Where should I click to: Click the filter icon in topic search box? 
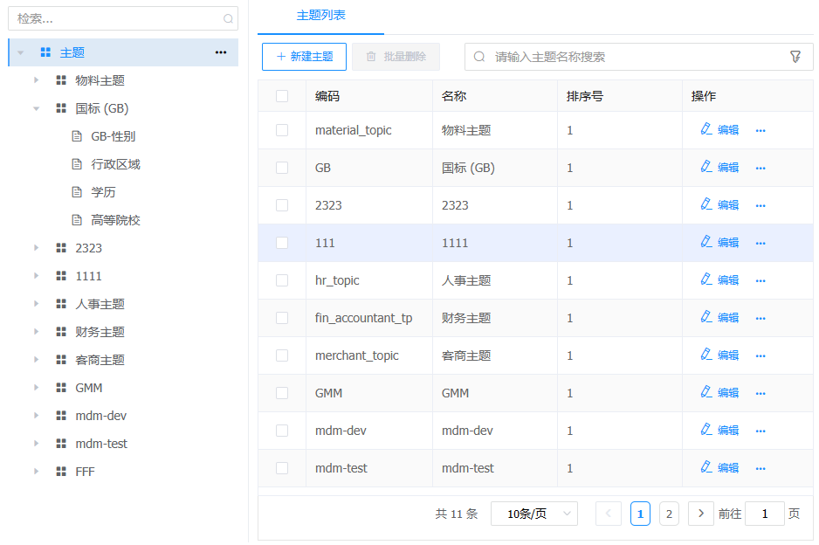pyautogui.click(x=795, y=57)
